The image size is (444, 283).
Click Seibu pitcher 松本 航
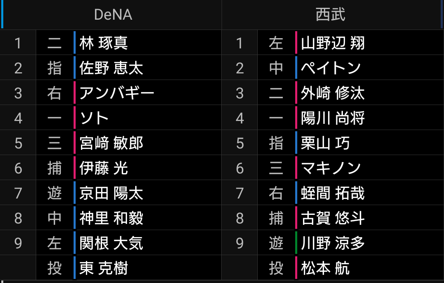(x=325, y=268)
